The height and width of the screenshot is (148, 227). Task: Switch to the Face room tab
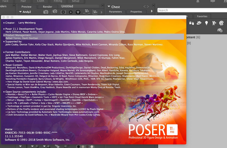pyautogui.click(x=5, y=1)
